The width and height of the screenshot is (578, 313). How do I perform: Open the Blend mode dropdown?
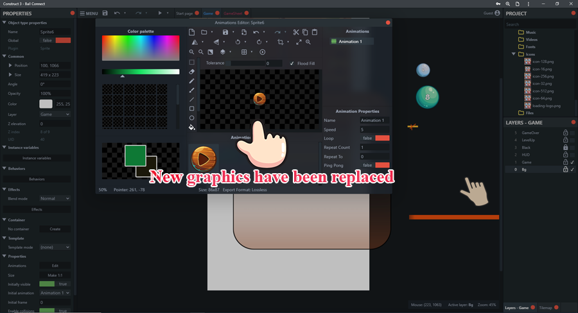[55, 199]
